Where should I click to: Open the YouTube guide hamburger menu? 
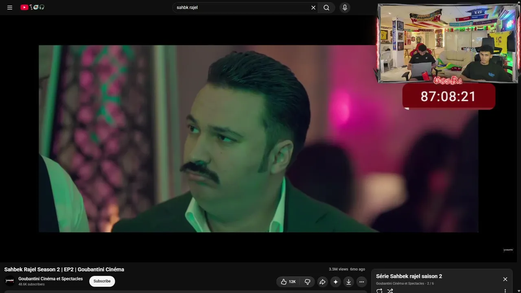point(10,7)
